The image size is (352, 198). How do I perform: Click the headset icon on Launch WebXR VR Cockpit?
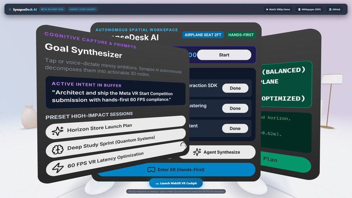(157, 184)
